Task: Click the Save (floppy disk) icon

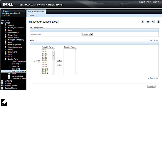Action: [x=143, y=22]
